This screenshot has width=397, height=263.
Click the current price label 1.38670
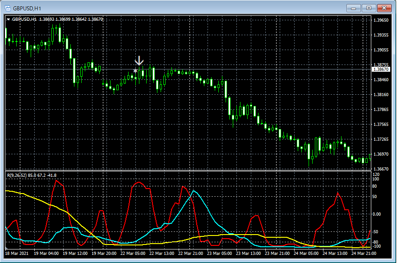[x=380, y=69]
